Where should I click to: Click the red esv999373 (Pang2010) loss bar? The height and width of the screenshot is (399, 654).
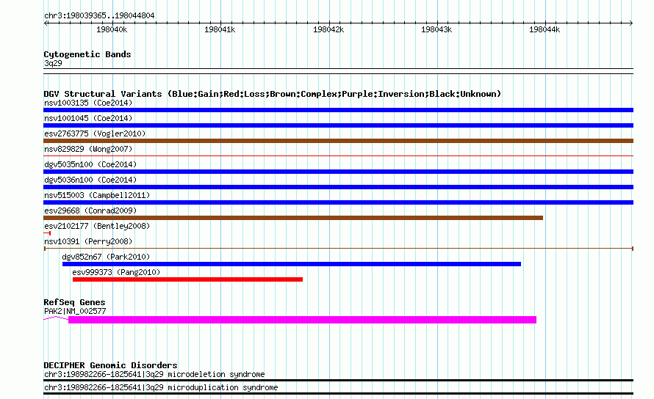click(187, 279)
